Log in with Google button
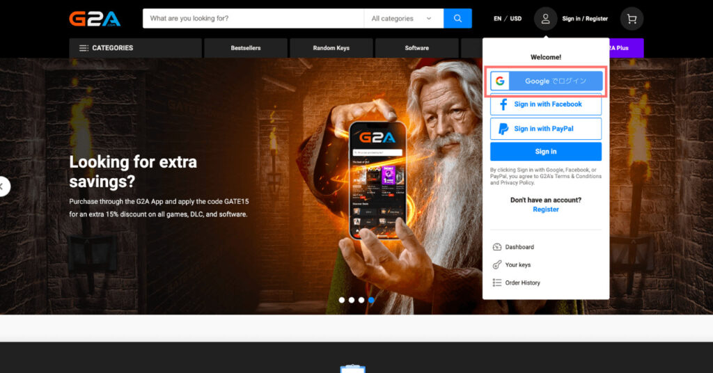This screenshot has width=713, height=373. pyautogui.click(x=546, y=81)
